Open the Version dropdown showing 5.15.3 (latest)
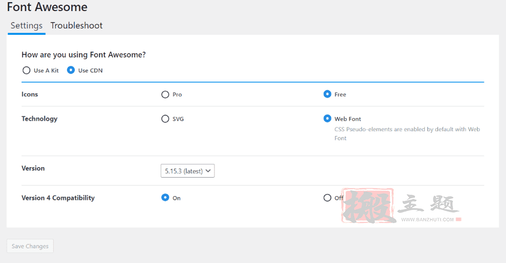The image size is (506, 263). 188,171
